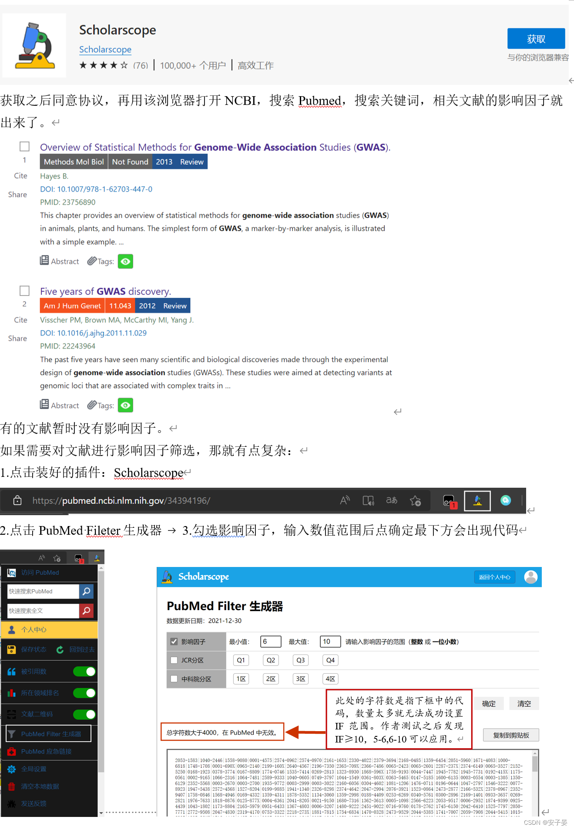The width and height of the screenshot is (574, 830).
Task: Toggle the green eye icon for result 1
Action: 125,261
